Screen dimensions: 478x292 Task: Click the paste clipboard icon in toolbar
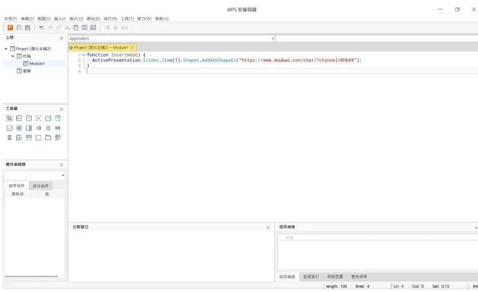[x=76, y=27]
